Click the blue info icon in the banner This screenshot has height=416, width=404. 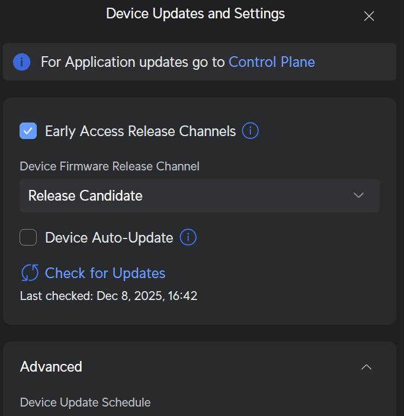22,62
